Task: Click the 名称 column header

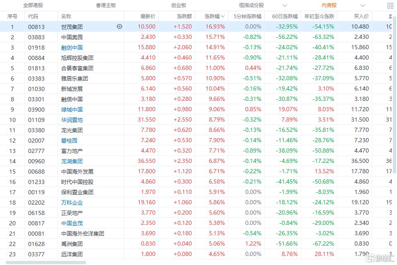Action: [x=66, y=17]
